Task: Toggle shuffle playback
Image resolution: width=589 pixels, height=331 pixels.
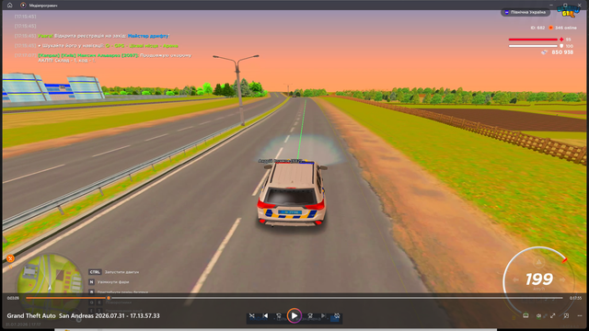Action: point(251,316)
